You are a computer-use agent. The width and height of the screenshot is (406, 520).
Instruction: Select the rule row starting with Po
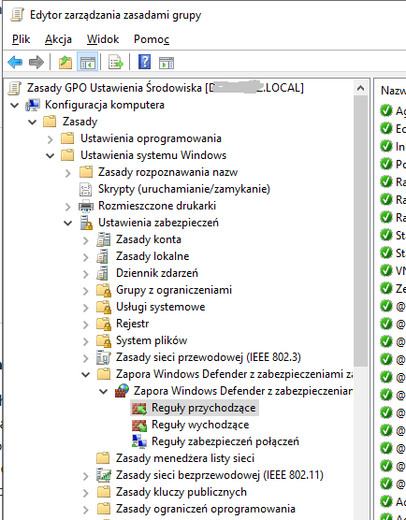click(x=393, y=164)
